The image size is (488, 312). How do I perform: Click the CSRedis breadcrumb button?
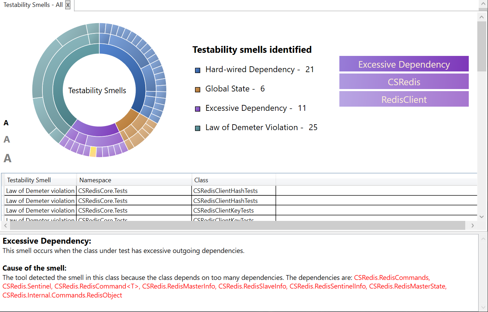pyautogui.click(x=404, y=82)
